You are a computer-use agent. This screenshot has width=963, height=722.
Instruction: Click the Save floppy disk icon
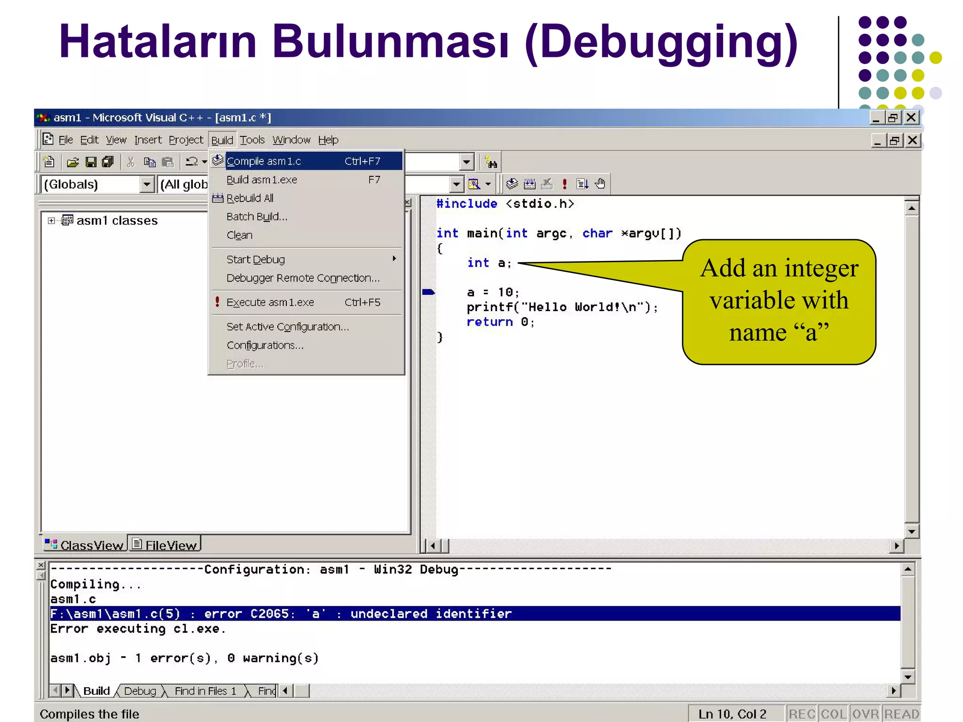(x=91, y=163)
